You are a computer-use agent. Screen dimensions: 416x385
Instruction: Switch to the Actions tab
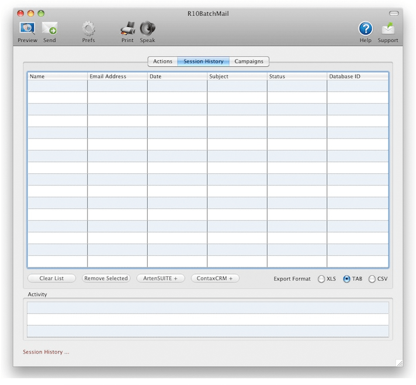(162, 61)
